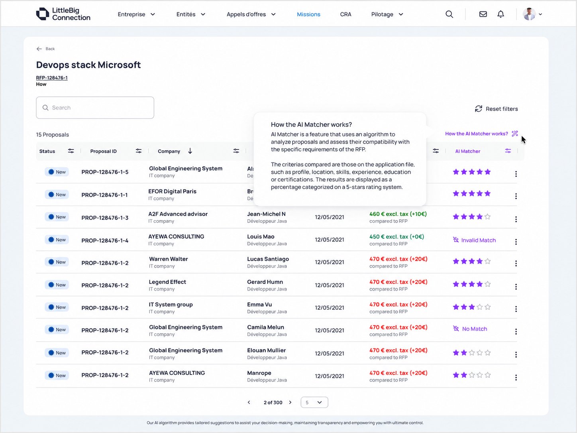Open row menu for Legend Effect
Viewport: 577px width, 433px height.
[516, 287]
